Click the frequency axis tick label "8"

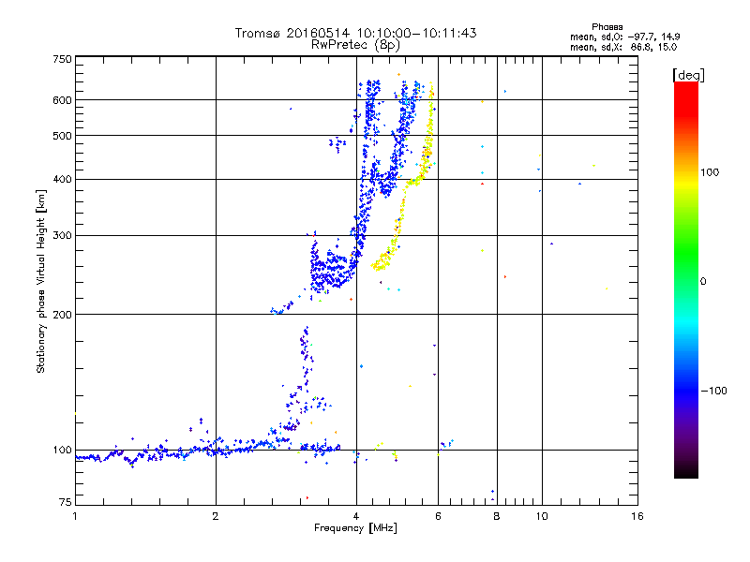click(497, 516)
